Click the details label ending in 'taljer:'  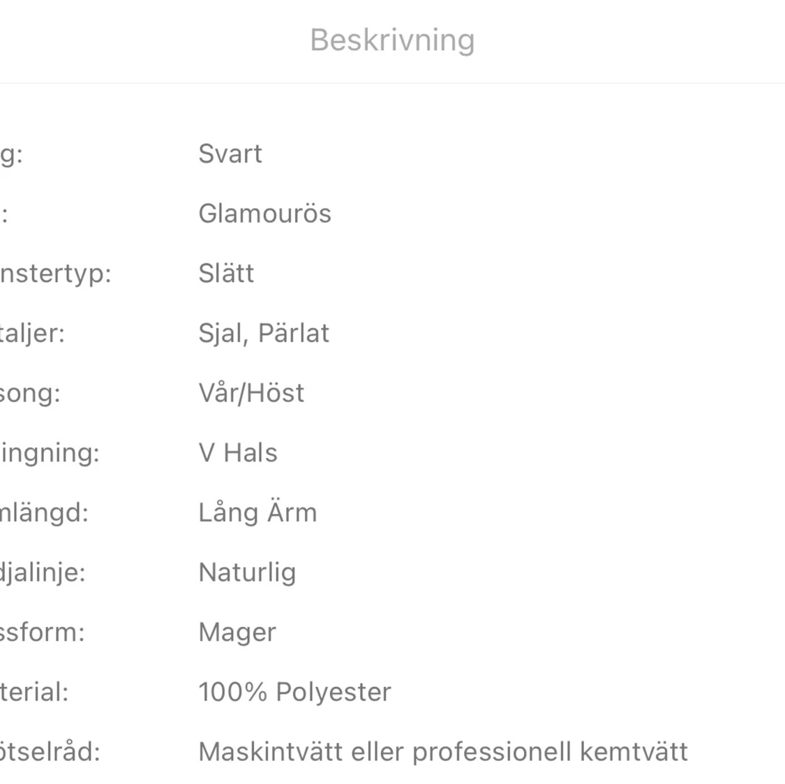click(32, 333)
